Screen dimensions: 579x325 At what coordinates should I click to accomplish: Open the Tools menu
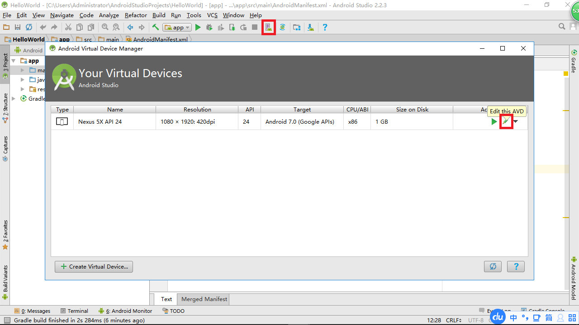click(194, 15)
